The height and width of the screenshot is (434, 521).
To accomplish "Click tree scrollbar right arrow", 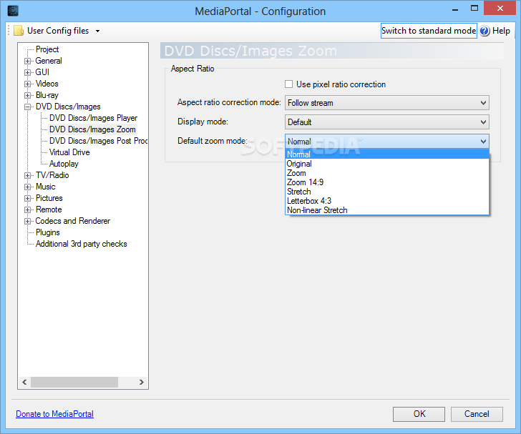I will coord(142,383).
